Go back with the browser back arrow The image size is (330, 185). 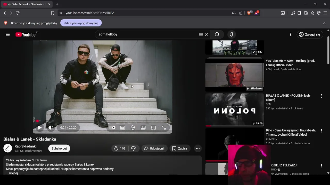(x=5, y=13)
